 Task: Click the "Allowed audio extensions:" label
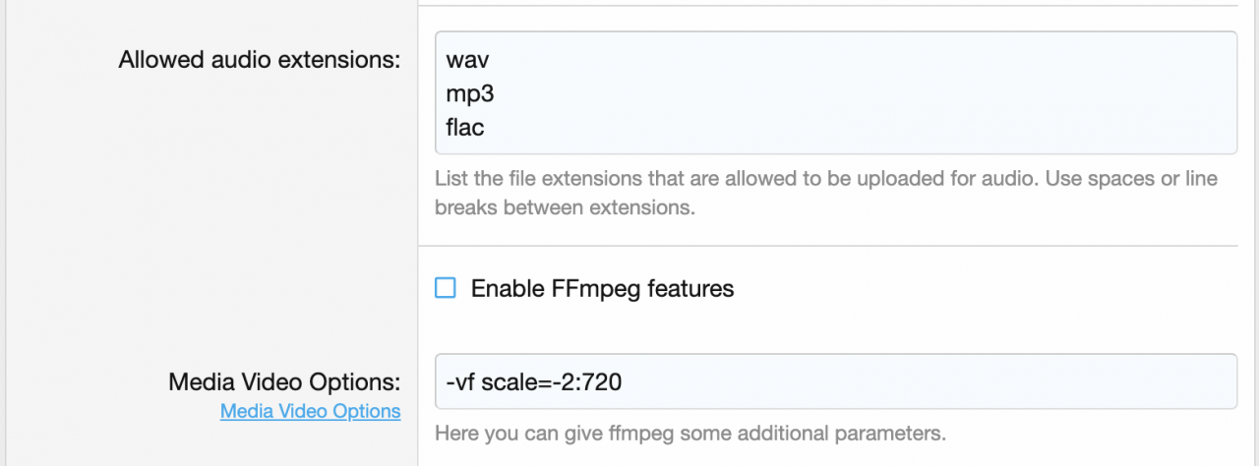coord(260,60)
